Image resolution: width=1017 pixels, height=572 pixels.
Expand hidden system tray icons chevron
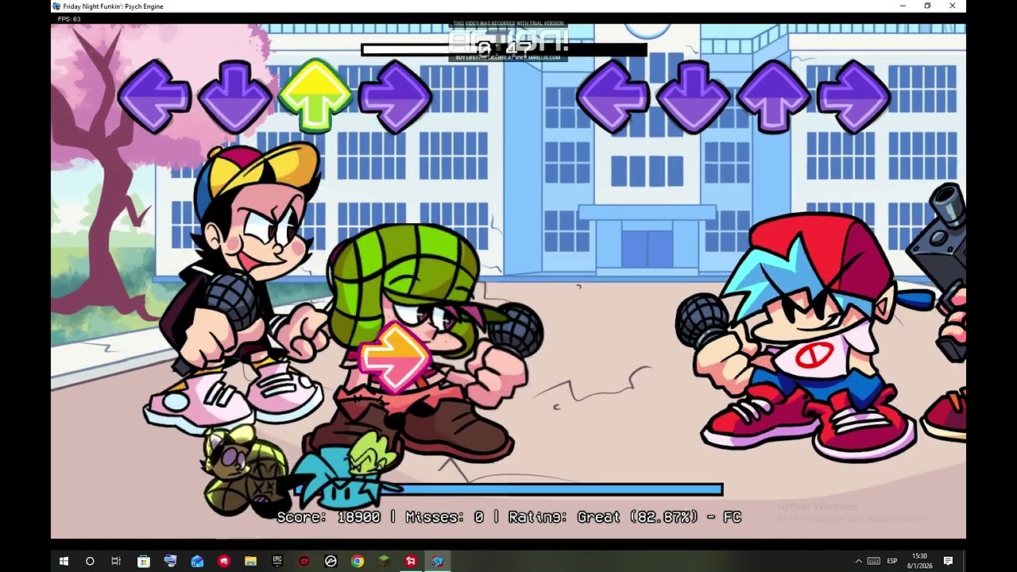(858, 561)
